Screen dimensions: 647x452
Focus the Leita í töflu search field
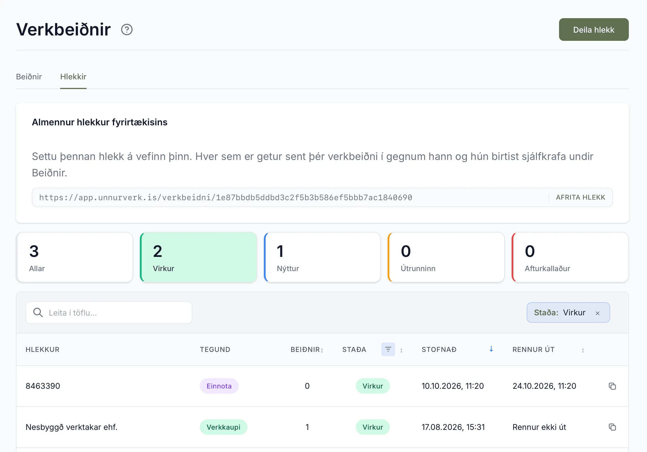109,312
